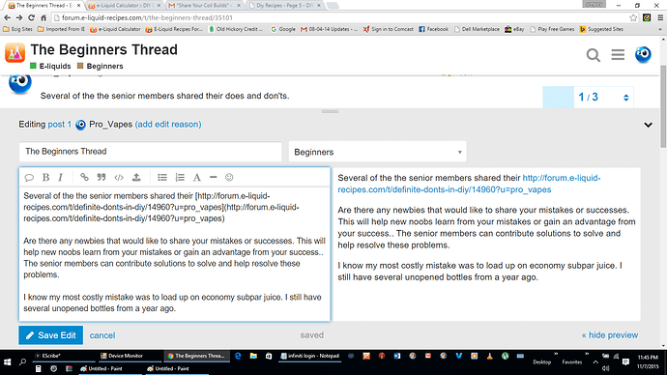The image size is (667, 375).
Task: Switch to the Share Your Coil Builds tab
Action: pos(204,6)
